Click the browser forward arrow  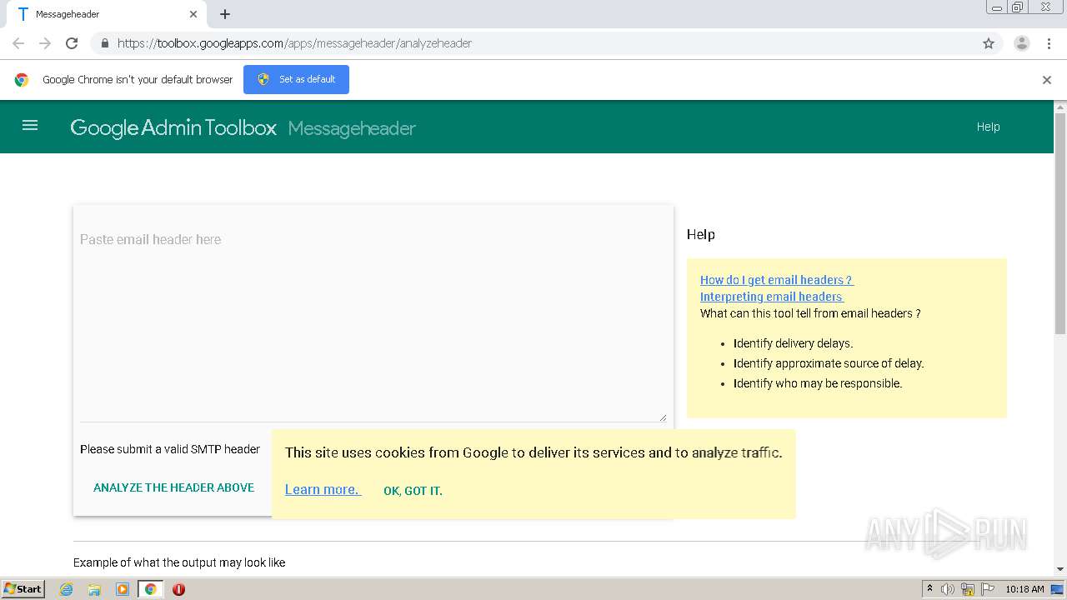tap(45, 43)
